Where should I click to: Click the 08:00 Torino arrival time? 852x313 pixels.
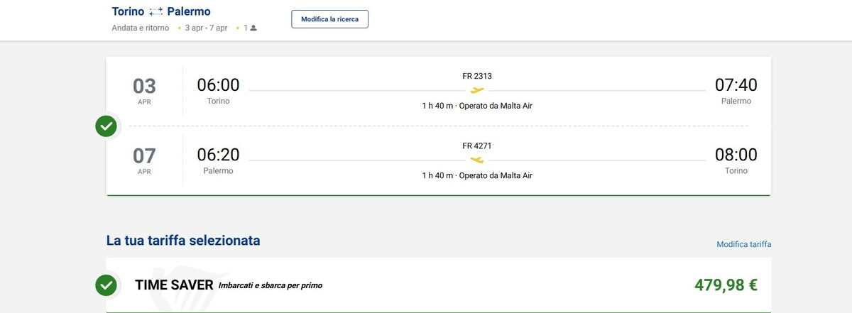coord(736,155)
